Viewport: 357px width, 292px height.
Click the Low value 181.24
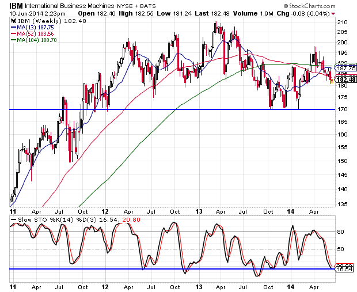click(182, 14)
